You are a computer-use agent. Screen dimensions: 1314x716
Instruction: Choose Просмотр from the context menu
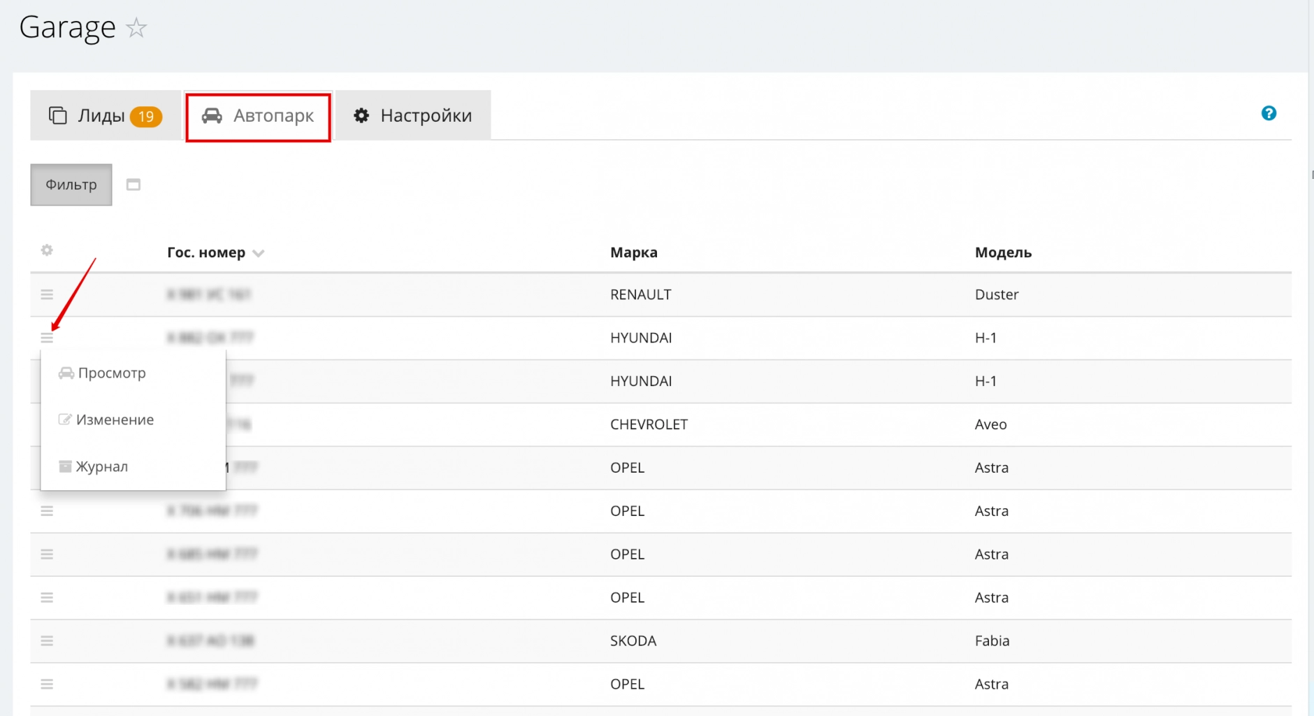click(112, 373)
